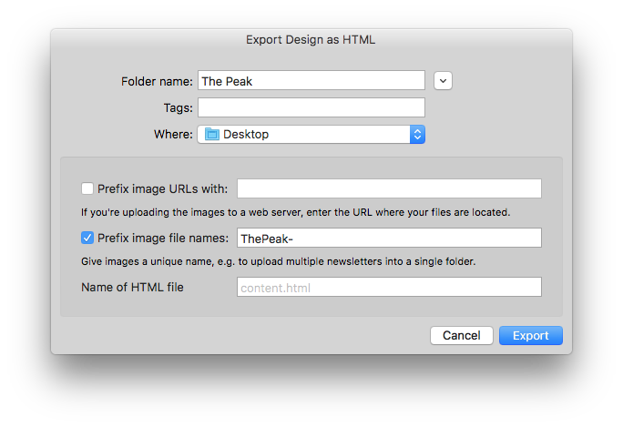Toggle via the 'Prefix image file names:' label
This screenshot has height=427, width=623.
[x=163, y=238]
